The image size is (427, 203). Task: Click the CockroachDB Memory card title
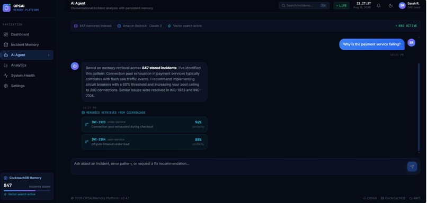pos(25,178)
